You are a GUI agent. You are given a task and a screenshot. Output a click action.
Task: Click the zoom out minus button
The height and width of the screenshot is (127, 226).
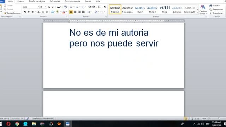tap(209, 119)
